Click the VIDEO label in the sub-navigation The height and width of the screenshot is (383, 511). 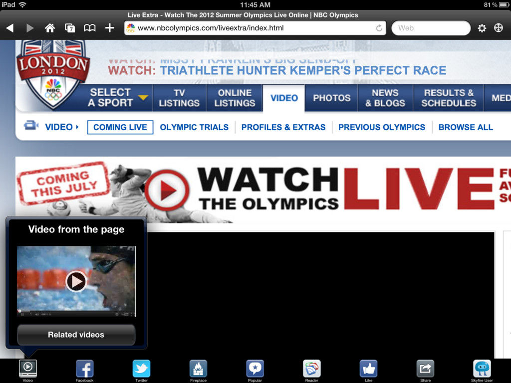click(x=59, y=127)
